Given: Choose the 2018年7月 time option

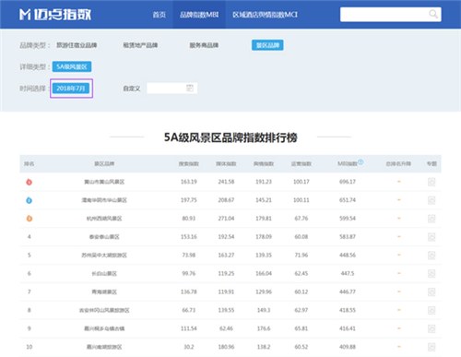Looking at the screenshot, I should [x=71, y=89].
